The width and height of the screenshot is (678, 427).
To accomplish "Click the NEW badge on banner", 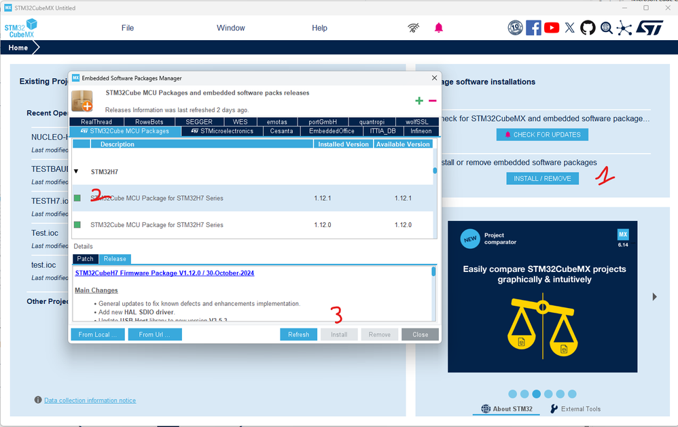I will (x=470, y=239).
